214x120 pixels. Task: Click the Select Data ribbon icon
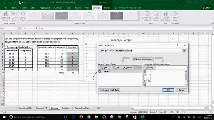click(x=156, y=16)
